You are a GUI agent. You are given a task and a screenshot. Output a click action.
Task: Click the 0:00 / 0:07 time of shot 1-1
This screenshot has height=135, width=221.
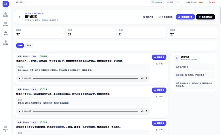pos(27,79)
